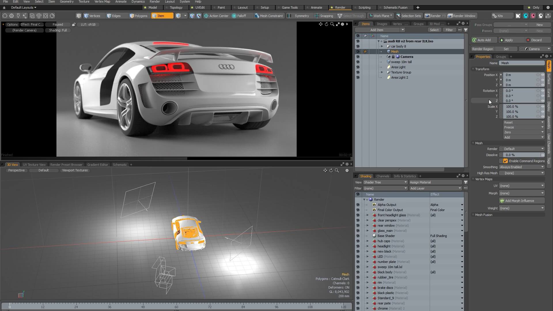This screenshot has width=553, height=311.
Task: Open the Smoothing dropdown
Action: click(x=522, y=167)
